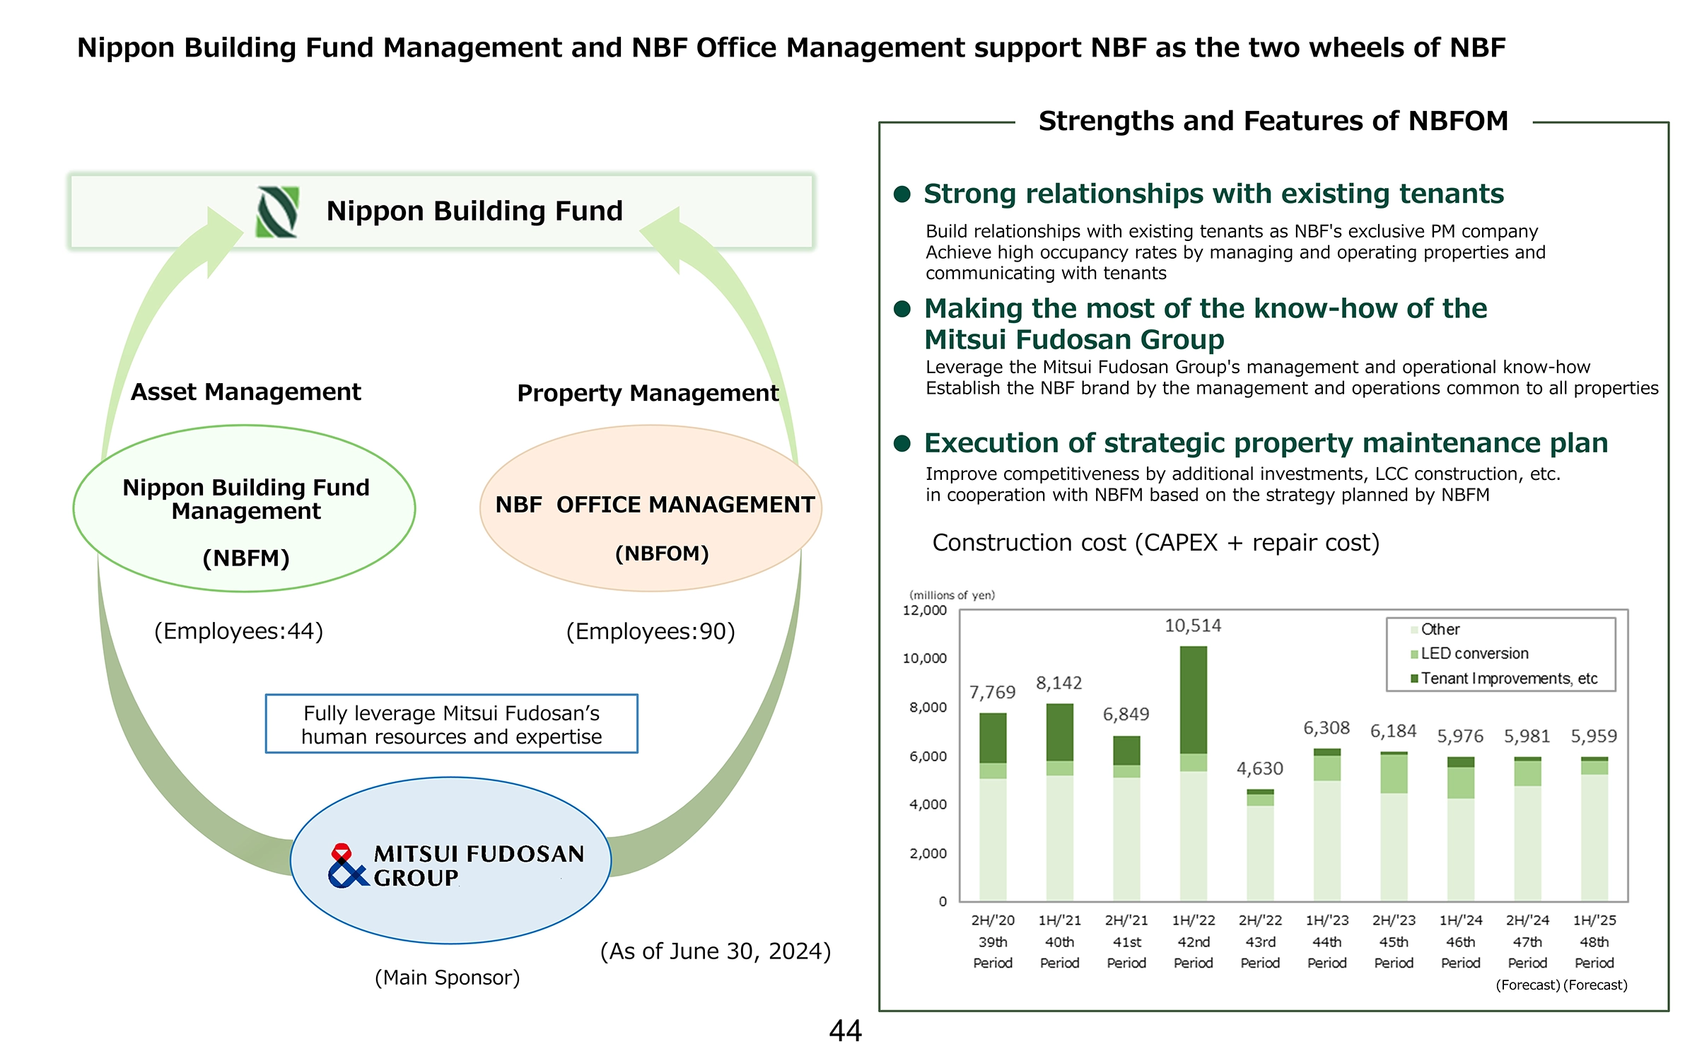Click the Nippon Building Fund header box

click(442, 211)
